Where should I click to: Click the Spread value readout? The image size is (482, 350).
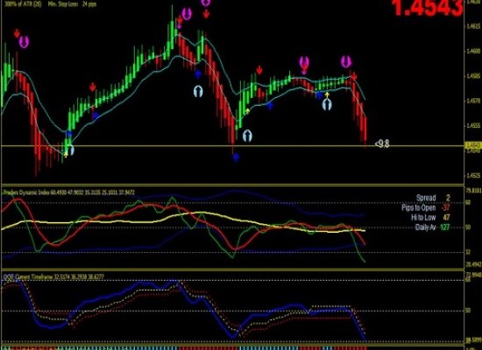(x=433, y=198)
